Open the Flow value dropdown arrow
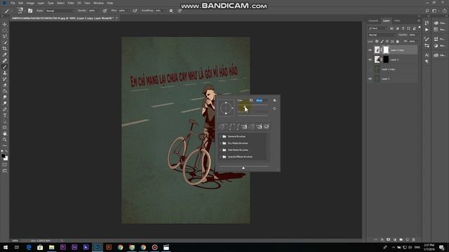The height and width of the screenshot is (252, 449). [x=128, y=10]
